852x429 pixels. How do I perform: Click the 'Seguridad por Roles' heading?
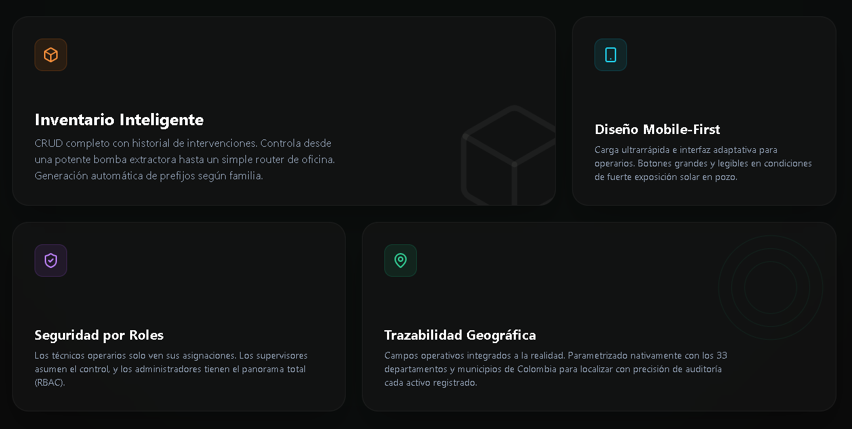(99, 335)
